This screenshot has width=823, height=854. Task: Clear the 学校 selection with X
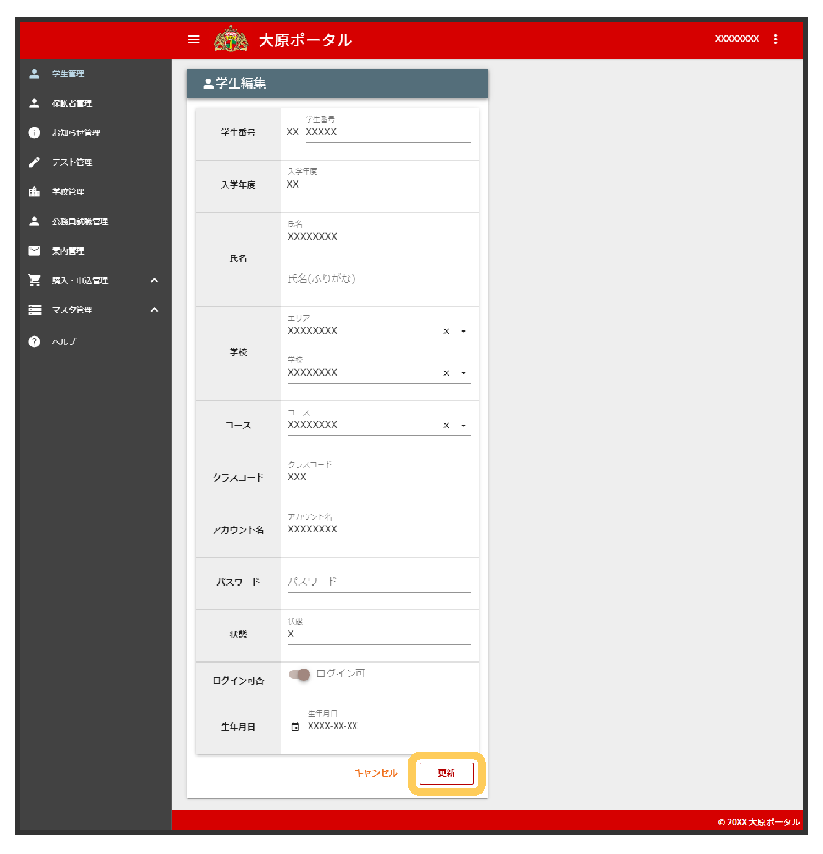coord(446,374)
